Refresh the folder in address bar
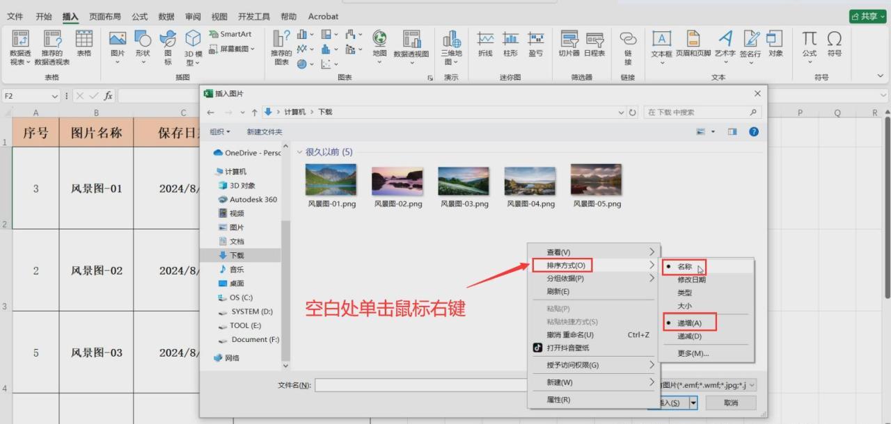The width and height of the screenshot is (891, 424). coord(632,112)
